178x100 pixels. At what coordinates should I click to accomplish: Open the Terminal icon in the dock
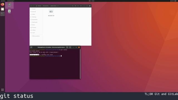click(x=3, y=14)
